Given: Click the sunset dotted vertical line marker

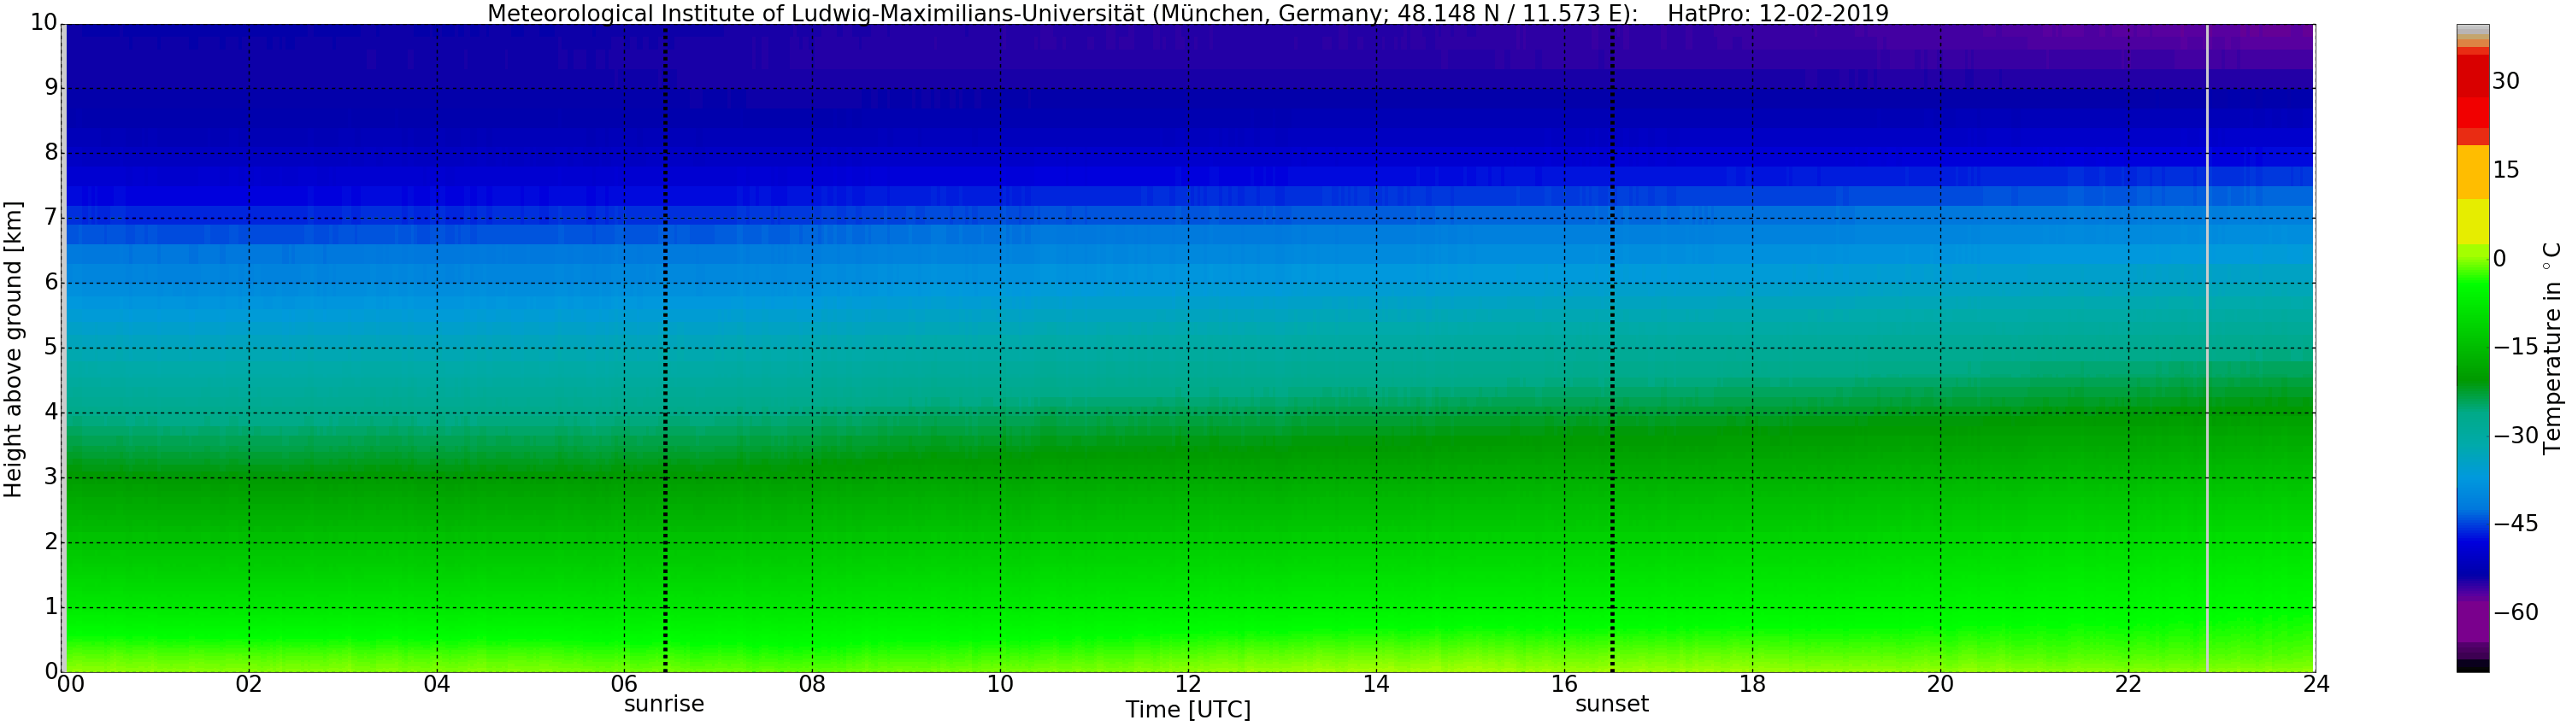Looking at the screenshot, I should (x=1612, y=348).
